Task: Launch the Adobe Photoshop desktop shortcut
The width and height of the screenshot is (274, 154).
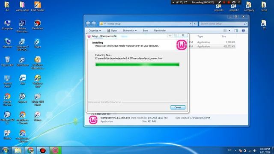Action: coord(22,26)
